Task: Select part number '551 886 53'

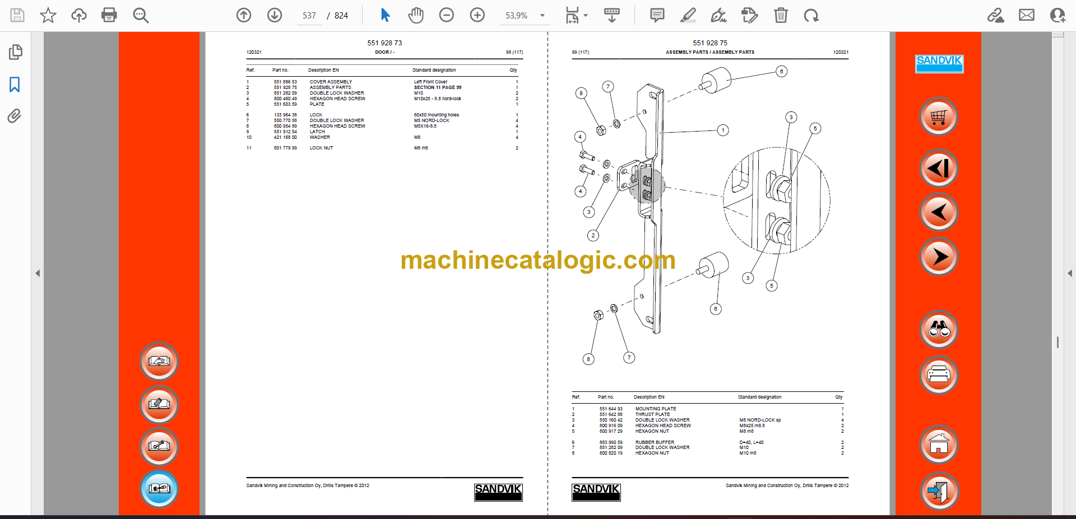Action: click(x=285, y=82)
